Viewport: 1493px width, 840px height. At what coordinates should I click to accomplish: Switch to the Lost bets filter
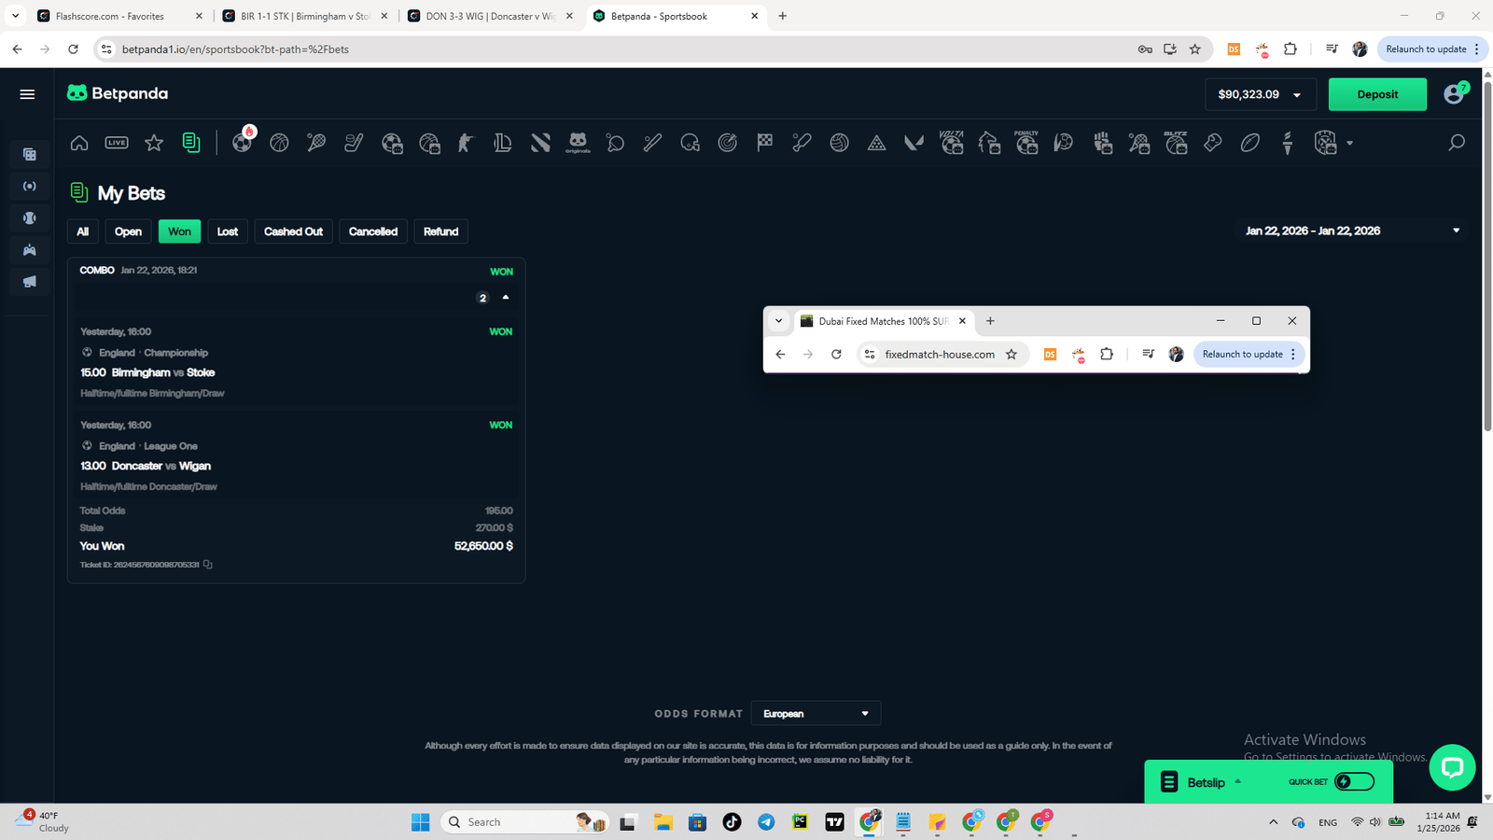[x=228, y=231]
